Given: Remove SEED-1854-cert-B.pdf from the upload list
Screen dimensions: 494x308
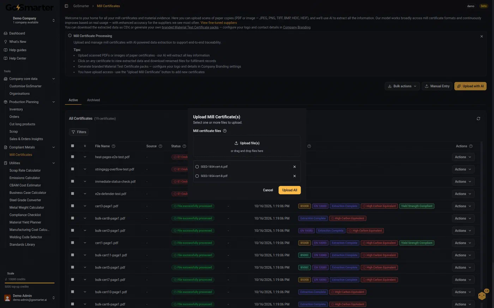Looking at the screenshot, I should [x=295, y=176].
